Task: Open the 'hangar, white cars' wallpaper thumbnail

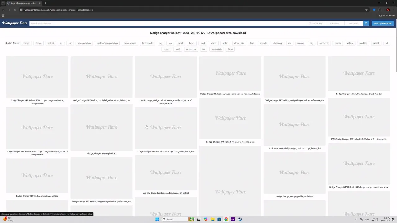Action: pos(230,74)
